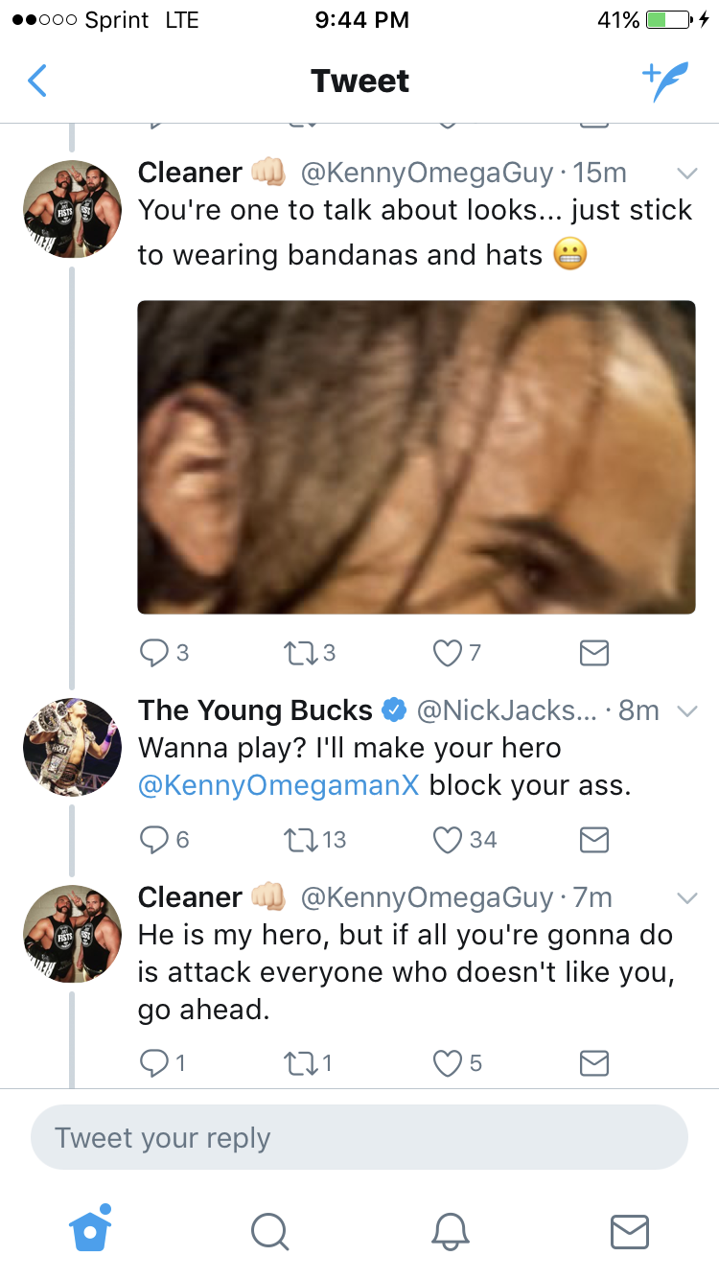Image resolution: width=719 pixels, height=1279 pixels.
Task: Open the Notifications bell tab
Action: click(450, 1230)
